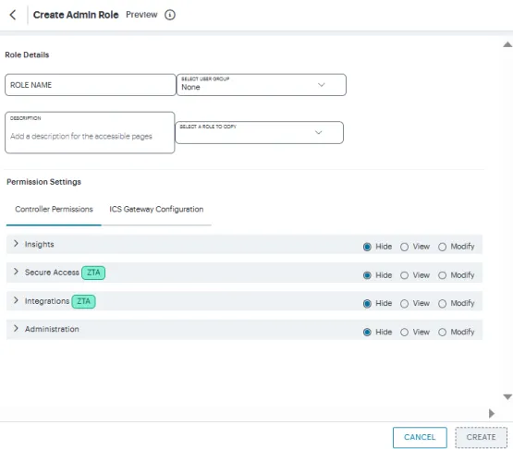The width and height of the screenshot is (513, 449).
Task: Click the CANCEL button
Action: tap(420, 437)
